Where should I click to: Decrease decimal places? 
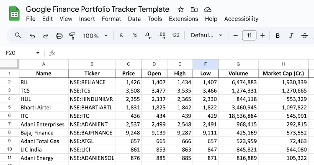click(x=148, y=36)
